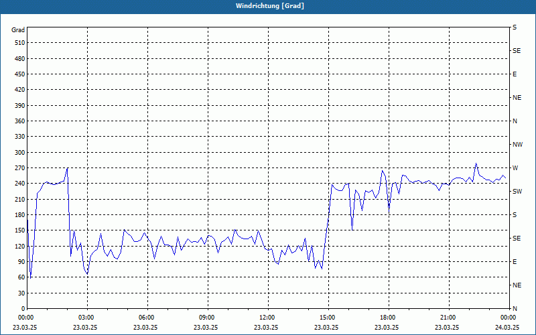
Task: Select the 'NE' compass label between 30 and 60
Action: tap(517, 285)
